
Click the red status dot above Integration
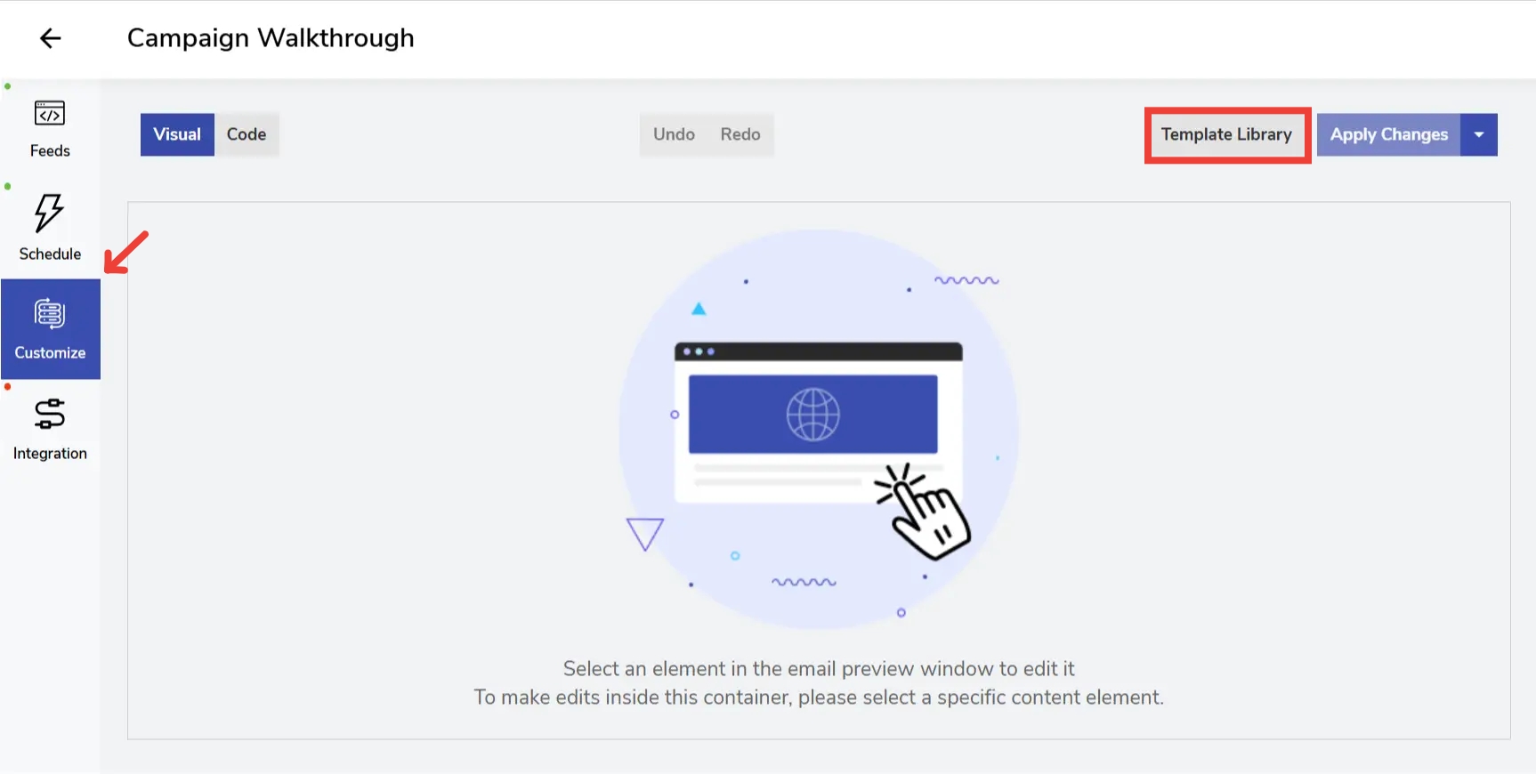tap(8, 387)
